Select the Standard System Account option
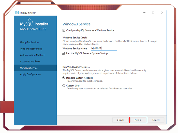 [64, 78]
